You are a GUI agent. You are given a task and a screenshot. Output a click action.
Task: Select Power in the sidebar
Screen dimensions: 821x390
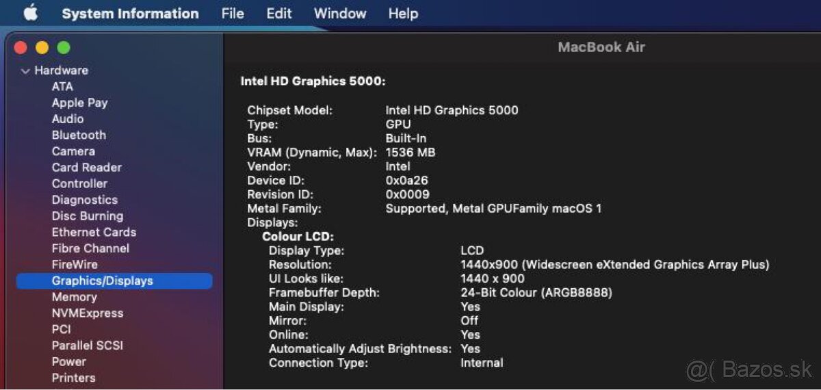coord(69,361)
